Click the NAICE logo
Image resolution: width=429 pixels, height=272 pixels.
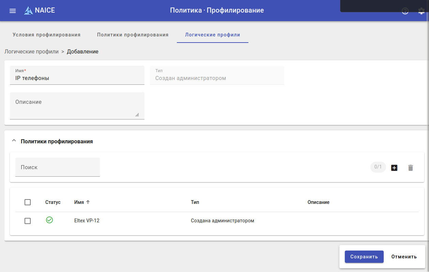[40, 10]
